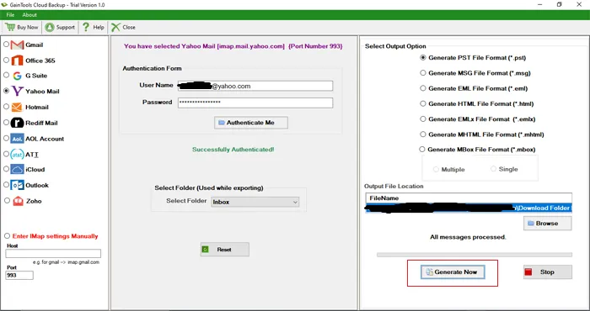Image resolution: width=590 pixels, height=311 pixels.
Task: Click the Yahoo Mail Y logo icon
Action: click(17, 91)
